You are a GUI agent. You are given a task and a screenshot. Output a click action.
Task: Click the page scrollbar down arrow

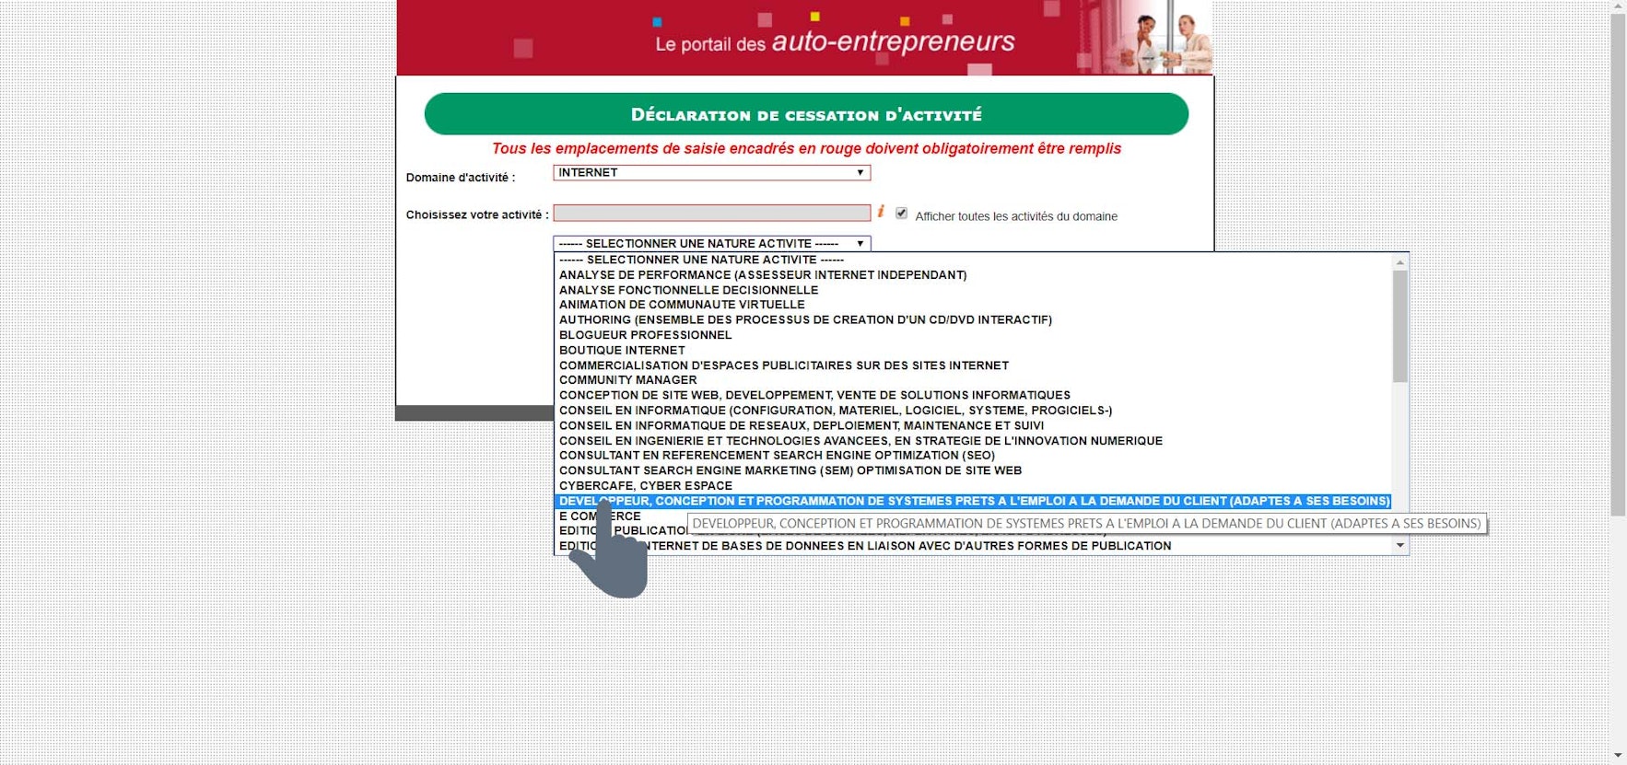click(x=1618, y=757)
